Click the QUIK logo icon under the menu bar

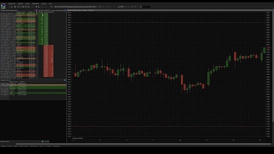[3, 7]
